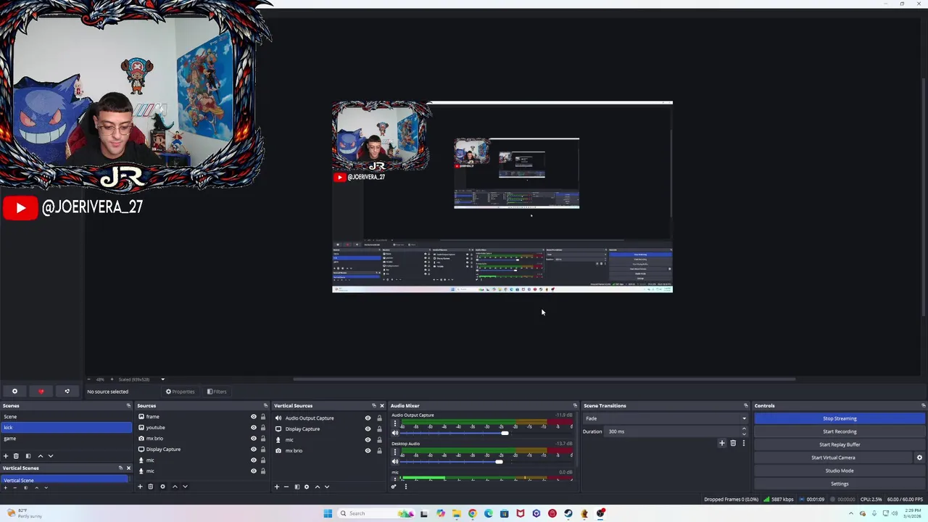
Task: Remove vertical source with minus icon
Action: pos(286,486)
